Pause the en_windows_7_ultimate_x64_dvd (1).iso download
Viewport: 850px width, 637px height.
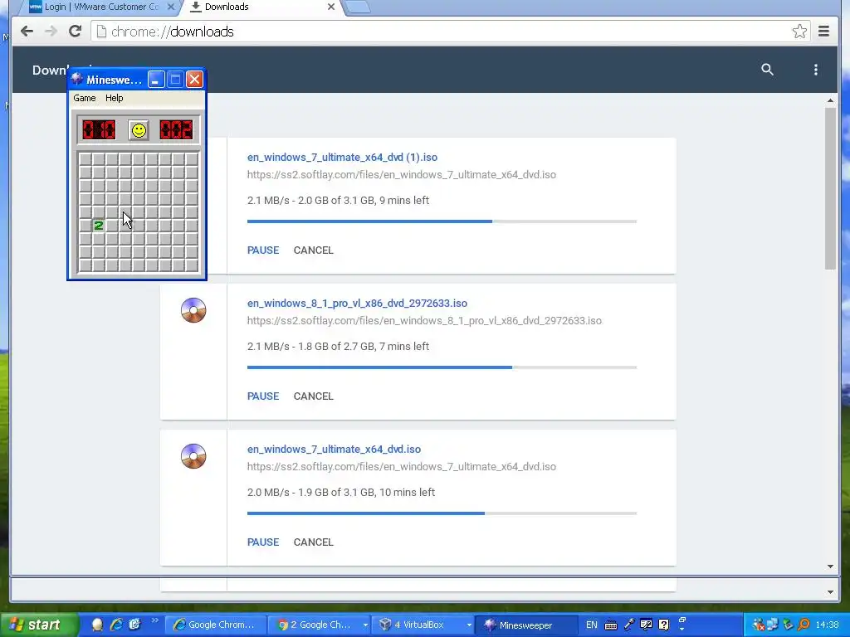[x=263, y=250]
